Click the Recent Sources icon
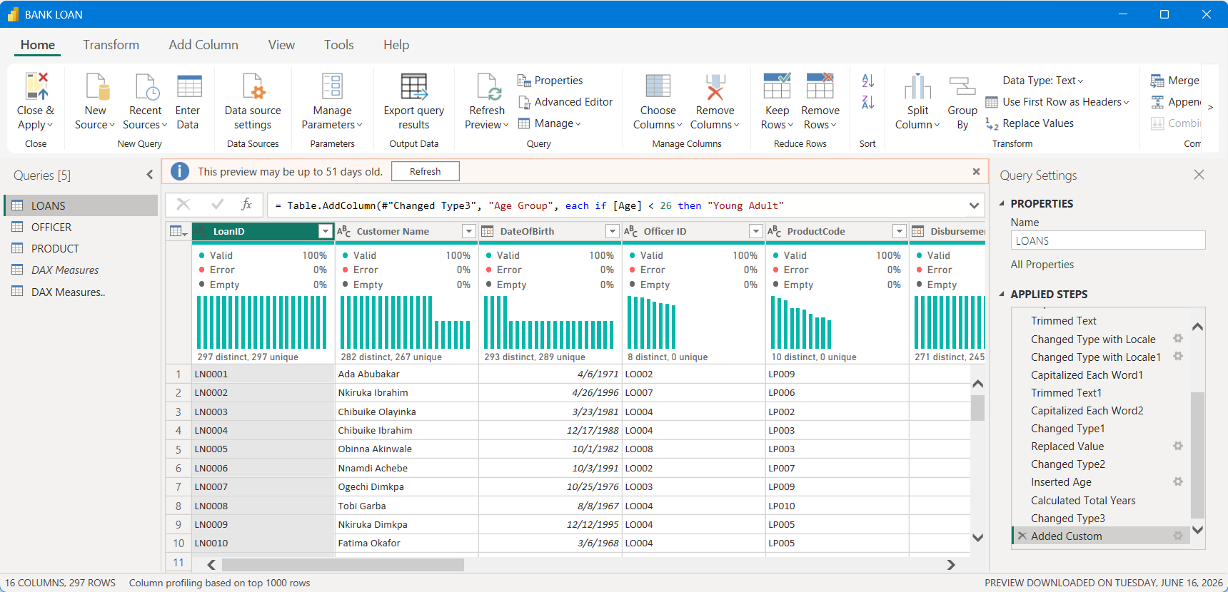The height and width of the screenshot is (592, 1228). point(147,86)
